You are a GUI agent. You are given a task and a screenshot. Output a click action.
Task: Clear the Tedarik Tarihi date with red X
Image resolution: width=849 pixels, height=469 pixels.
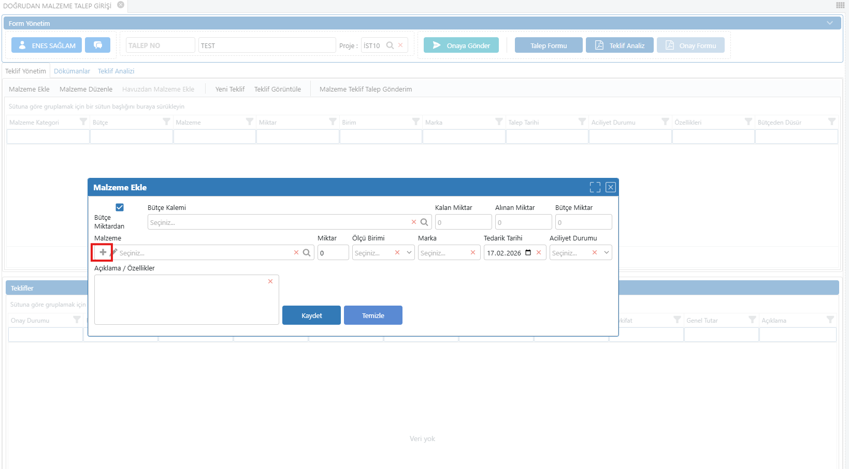pos(539,252)
